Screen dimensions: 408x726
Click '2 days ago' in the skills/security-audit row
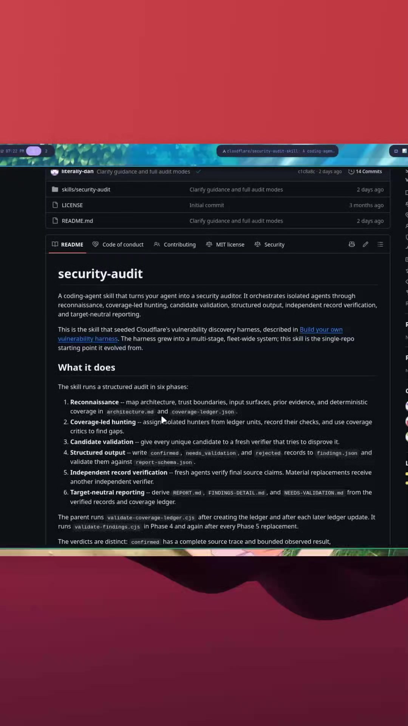point(370,189)
